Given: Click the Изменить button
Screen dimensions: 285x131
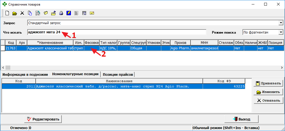Looking at the screenshot, I should (x=268, y=92).
